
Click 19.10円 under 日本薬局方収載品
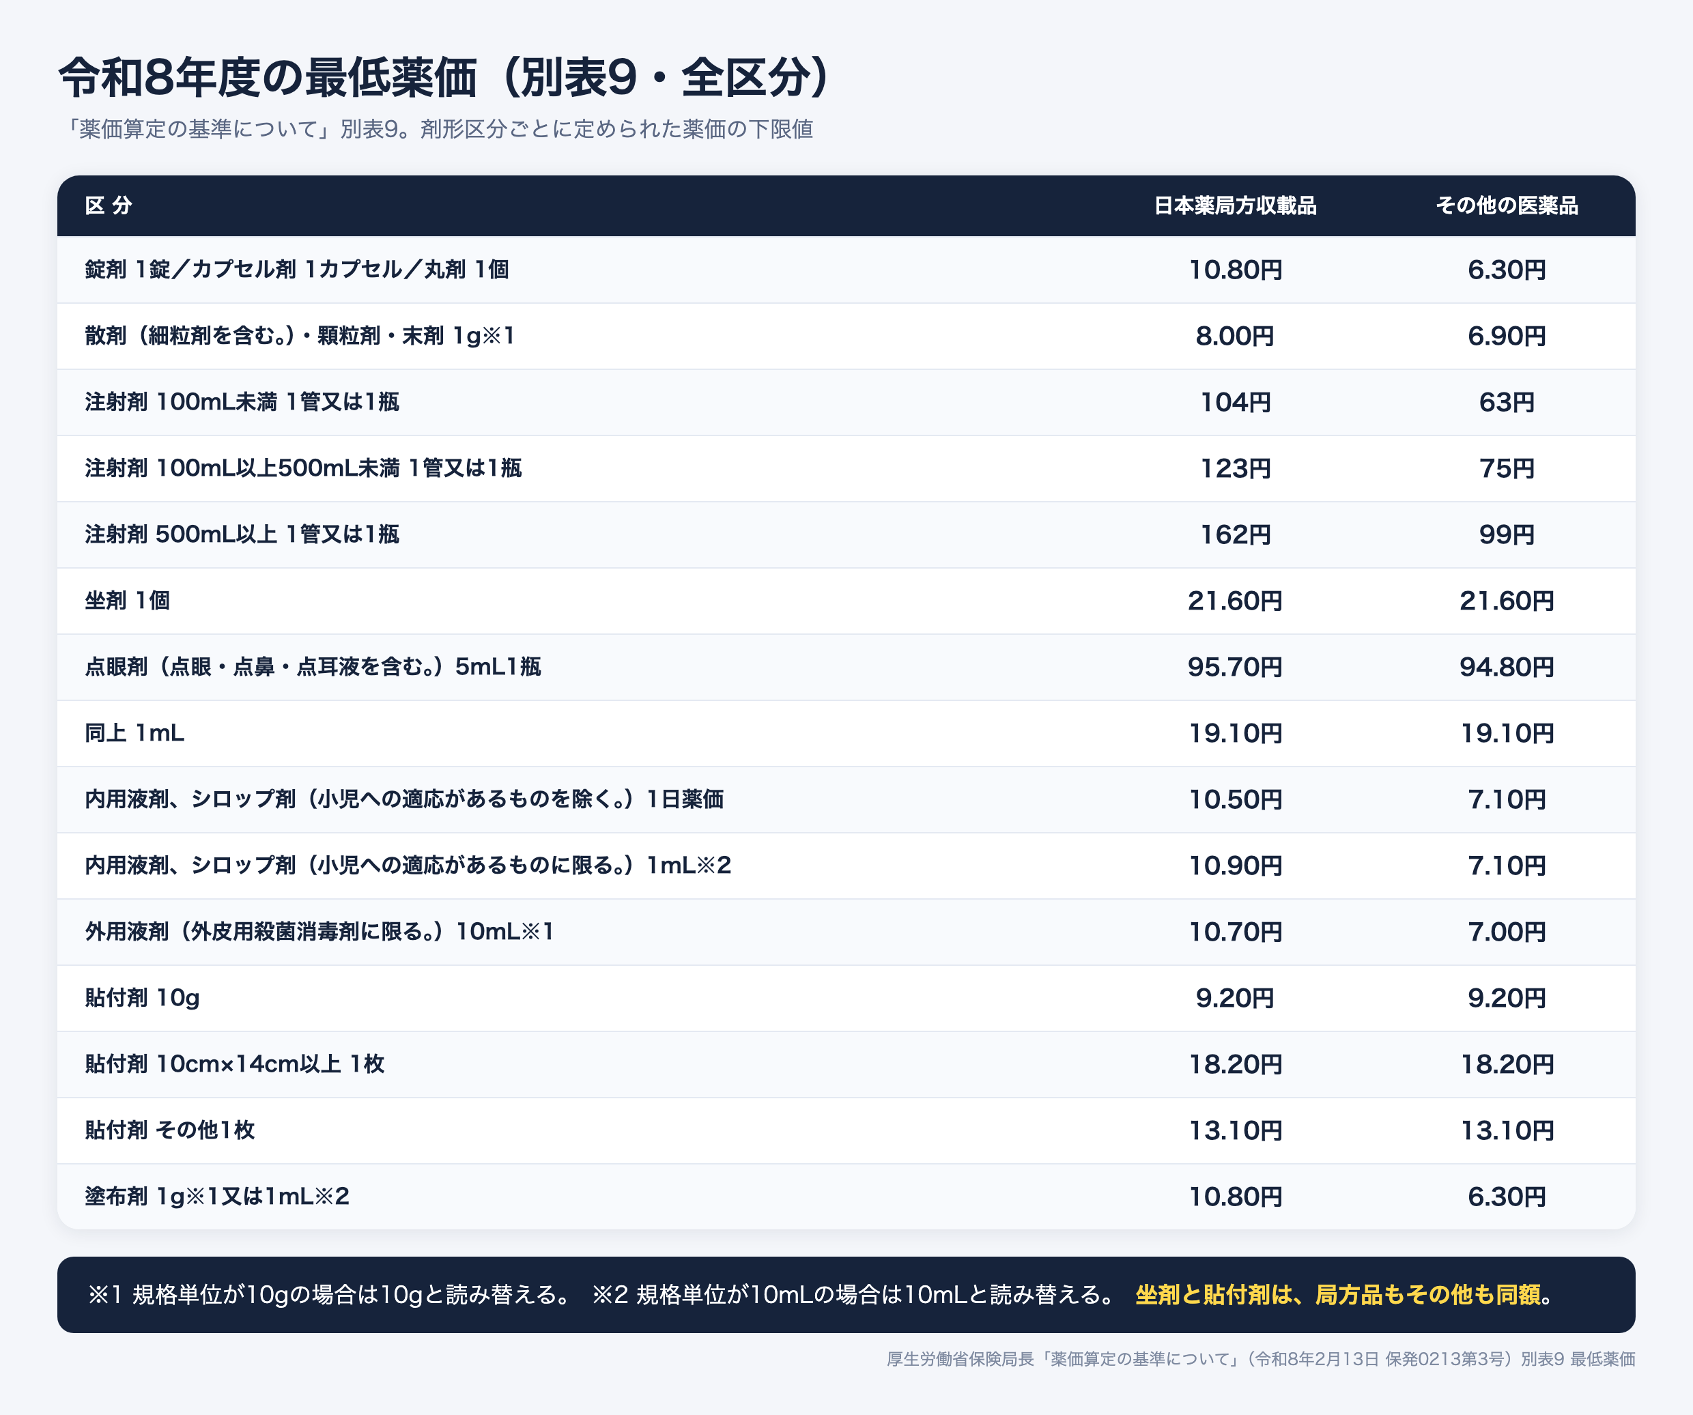coord(1235,732)
